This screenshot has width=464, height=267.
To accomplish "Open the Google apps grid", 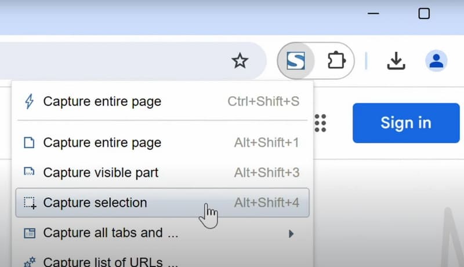I will coord(320,123).
